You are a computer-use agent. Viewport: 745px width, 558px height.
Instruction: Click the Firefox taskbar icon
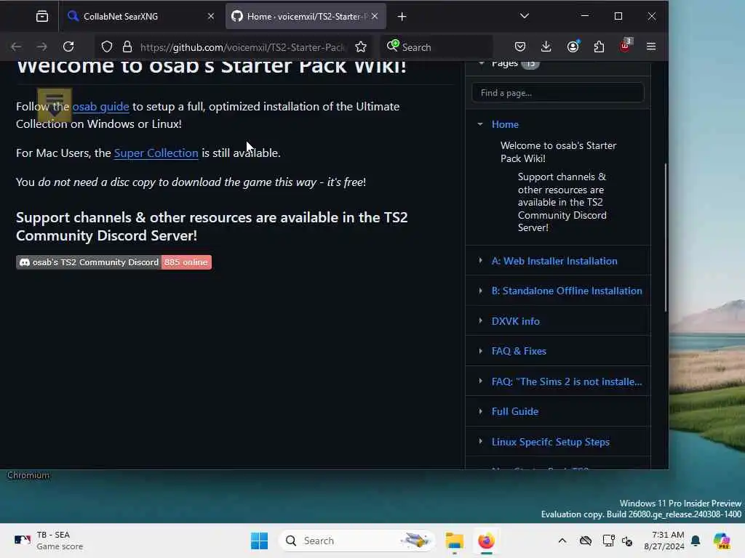[486, 541]
